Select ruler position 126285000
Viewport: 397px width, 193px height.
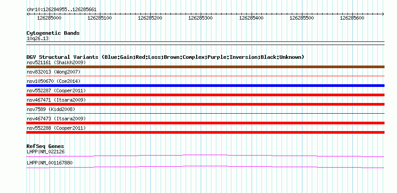tap(49, 18)
